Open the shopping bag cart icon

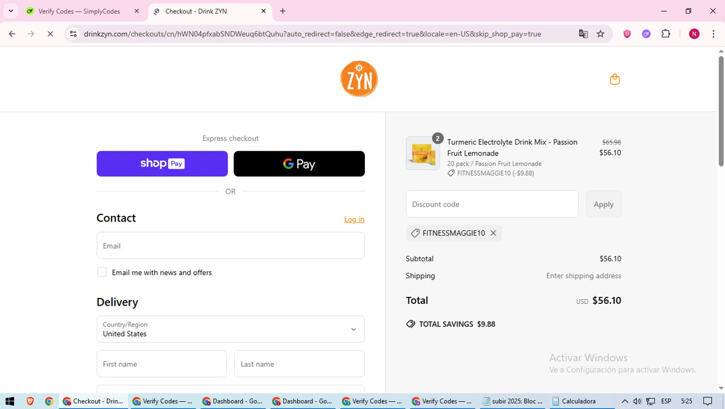click(614, 79)
